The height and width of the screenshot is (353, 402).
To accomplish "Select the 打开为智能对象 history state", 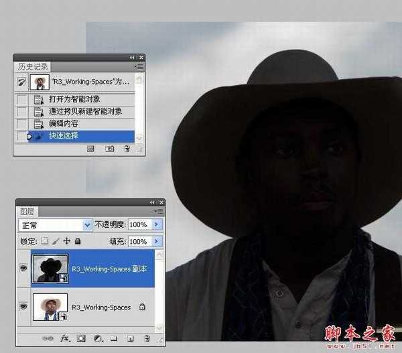I will pos(74,99).
